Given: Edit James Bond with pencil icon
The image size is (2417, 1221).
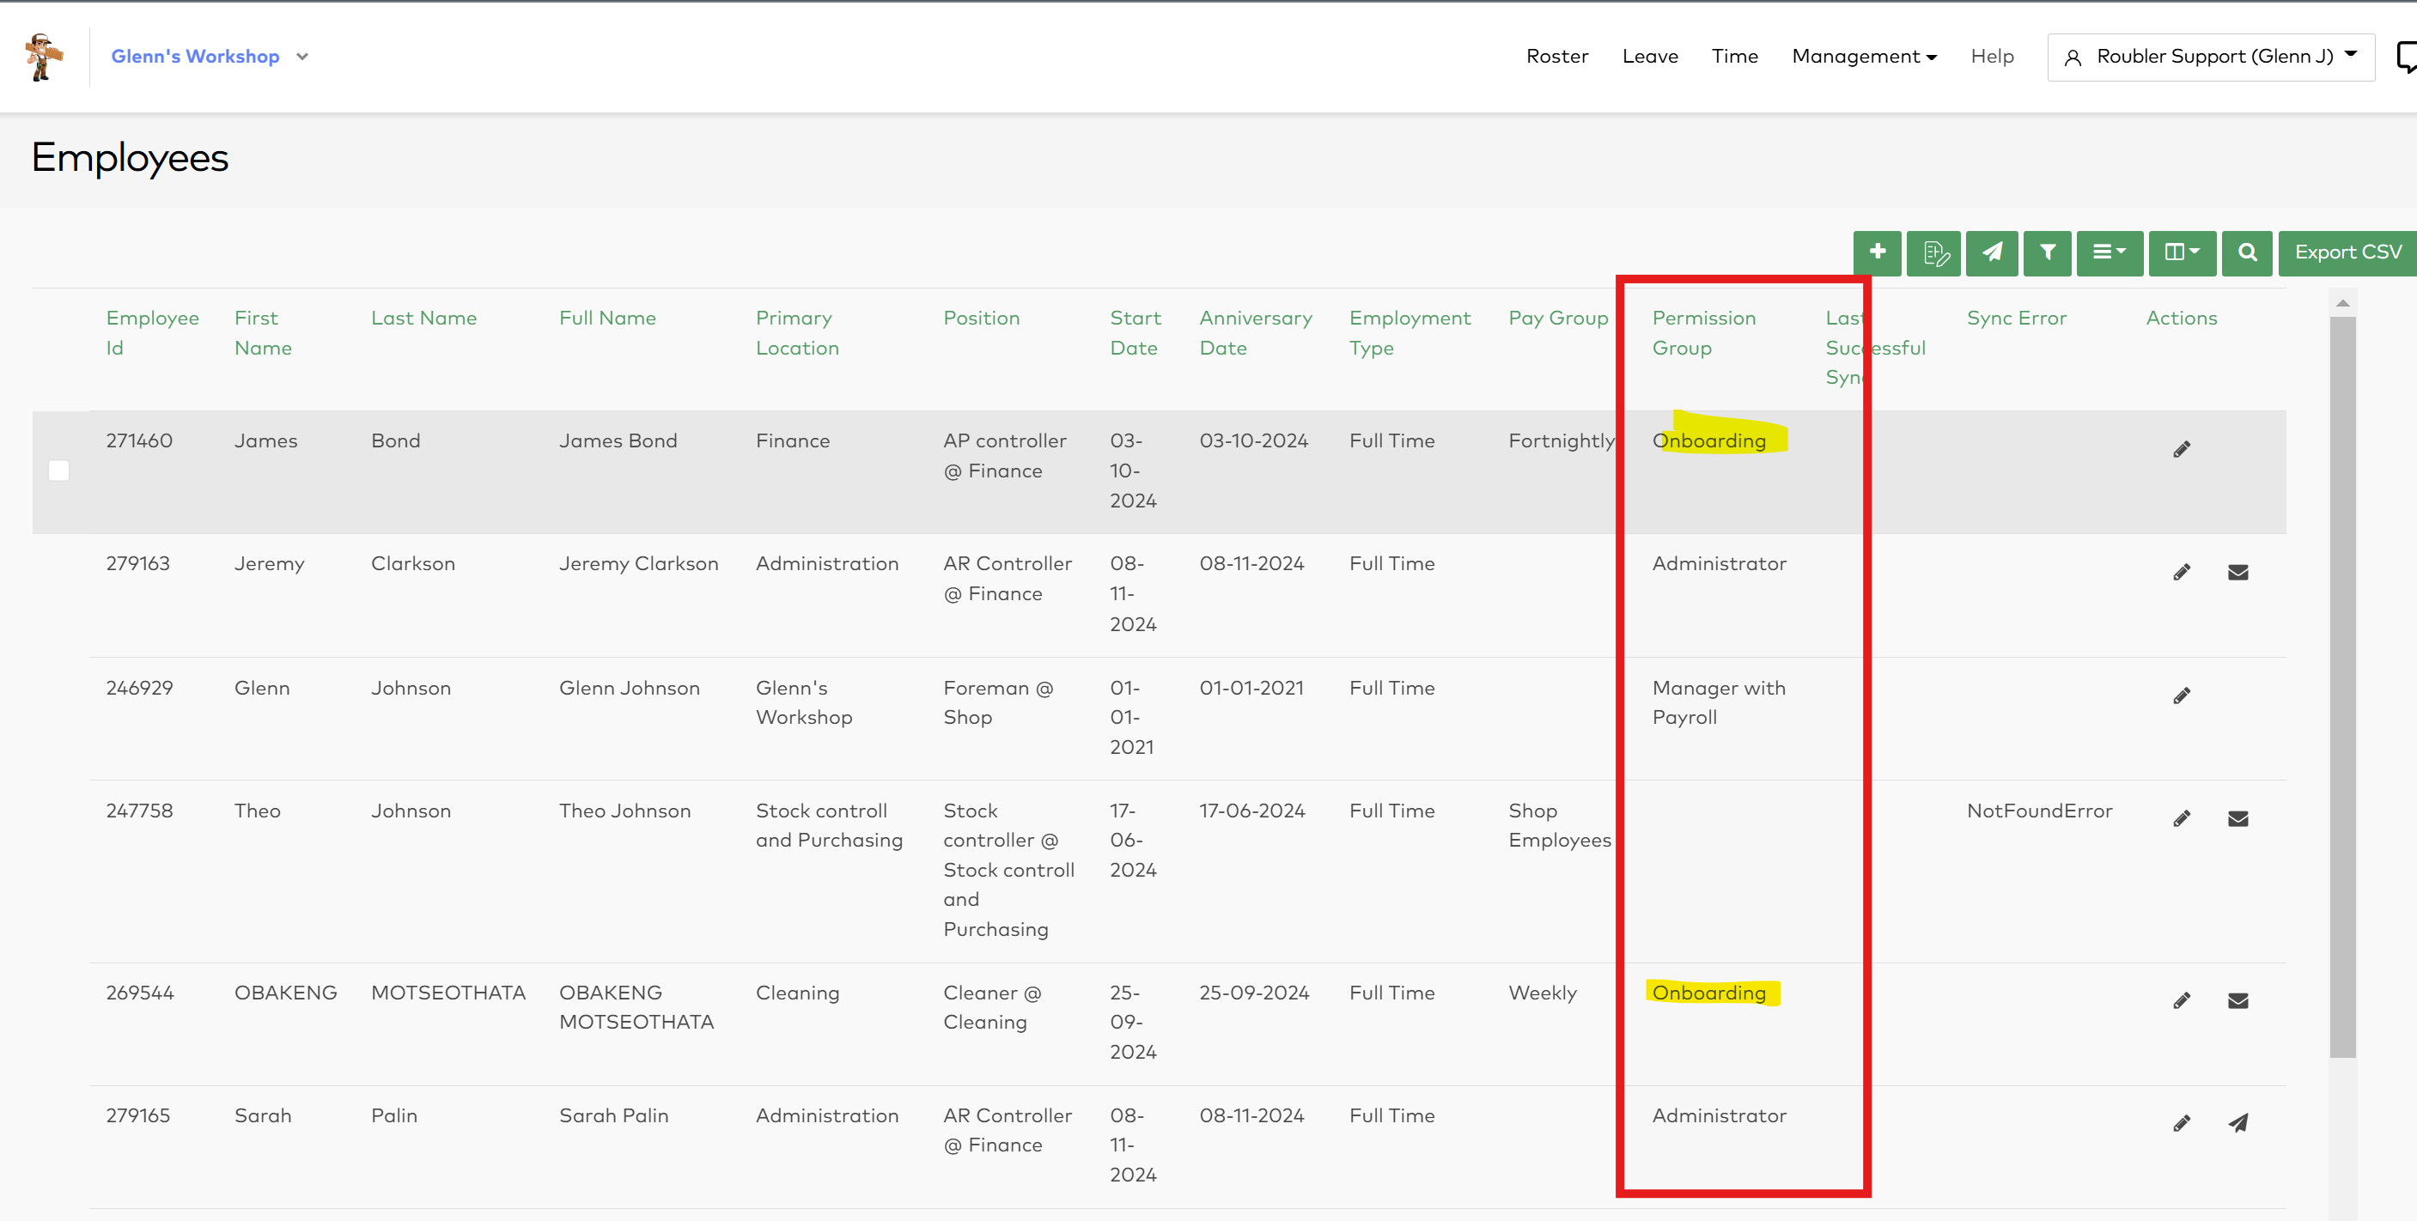Looking at the screenshot, I should (x=2182, y=450).
